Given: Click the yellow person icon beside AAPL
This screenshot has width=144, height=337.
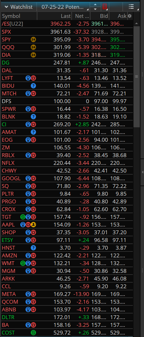Looking at the screenshot, I should pos(34,224).
